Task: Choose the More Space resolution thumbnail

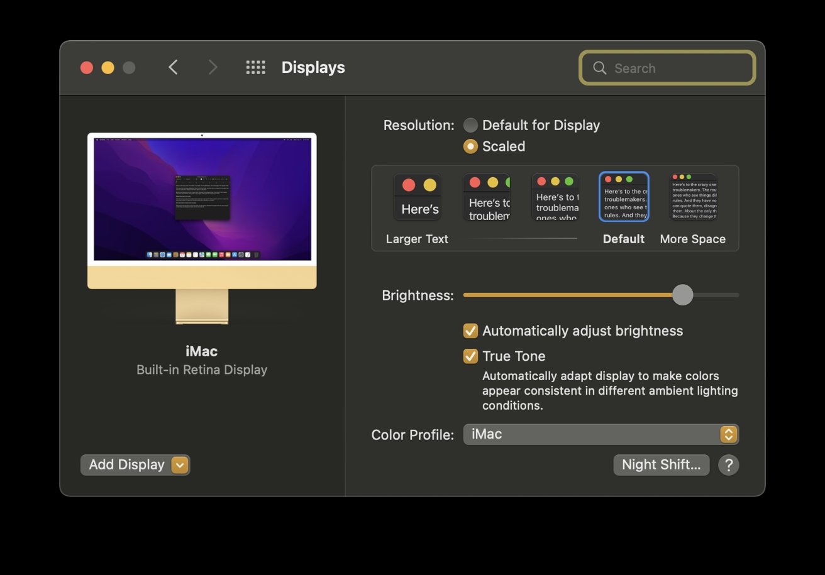Action: 693,197
